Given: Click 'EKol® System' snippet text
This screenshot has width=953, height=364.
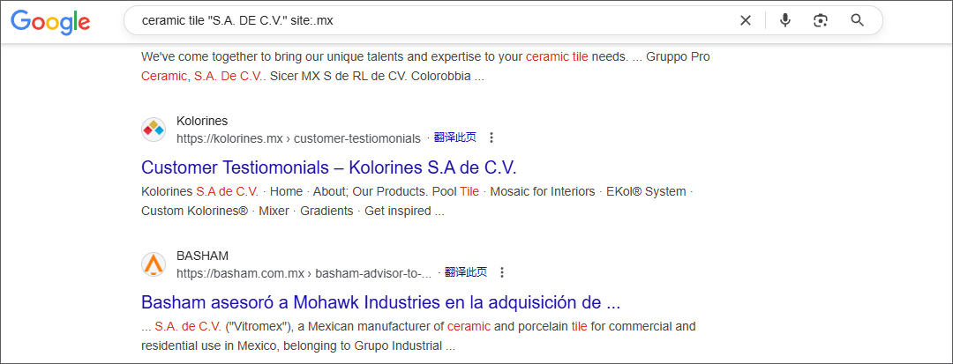Looking at the screenshot, I should [645, 192].
